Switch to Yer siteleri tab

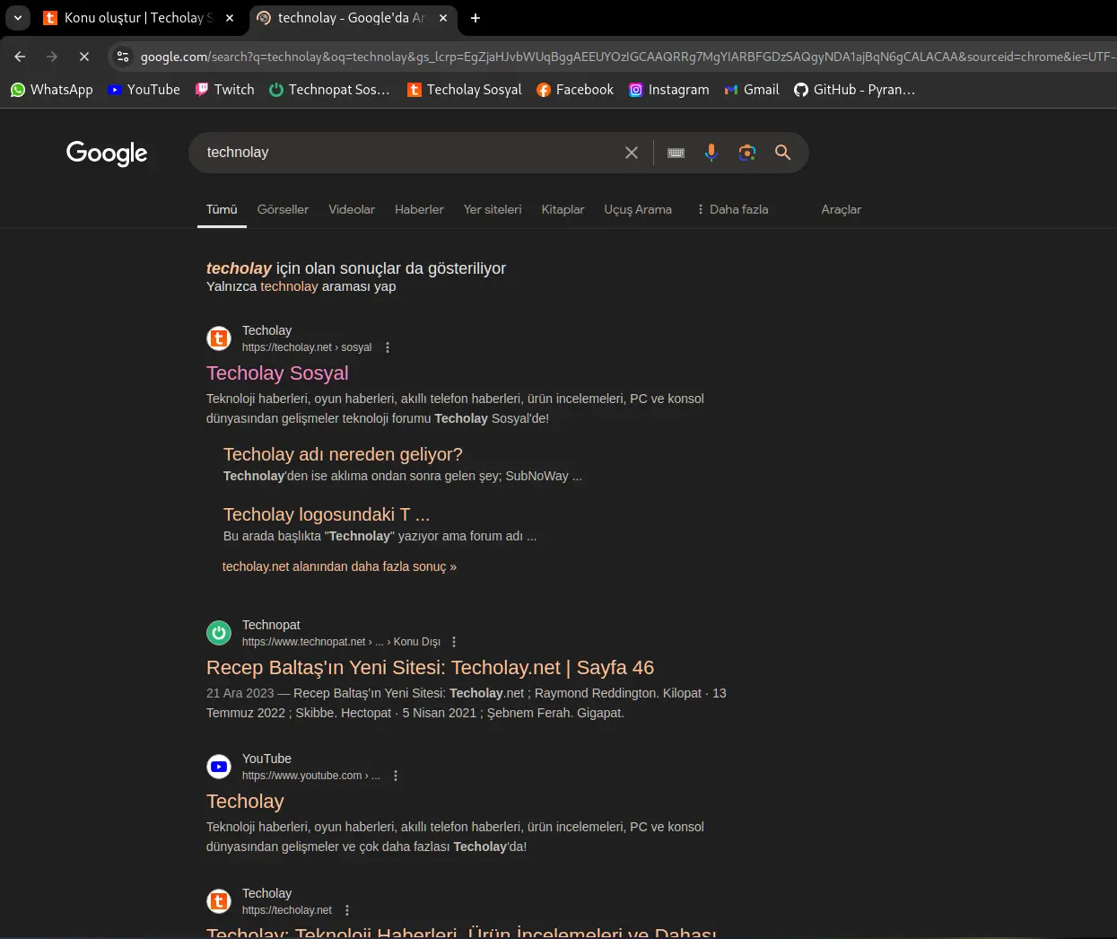pyautogui.click(x=493, y=210)
